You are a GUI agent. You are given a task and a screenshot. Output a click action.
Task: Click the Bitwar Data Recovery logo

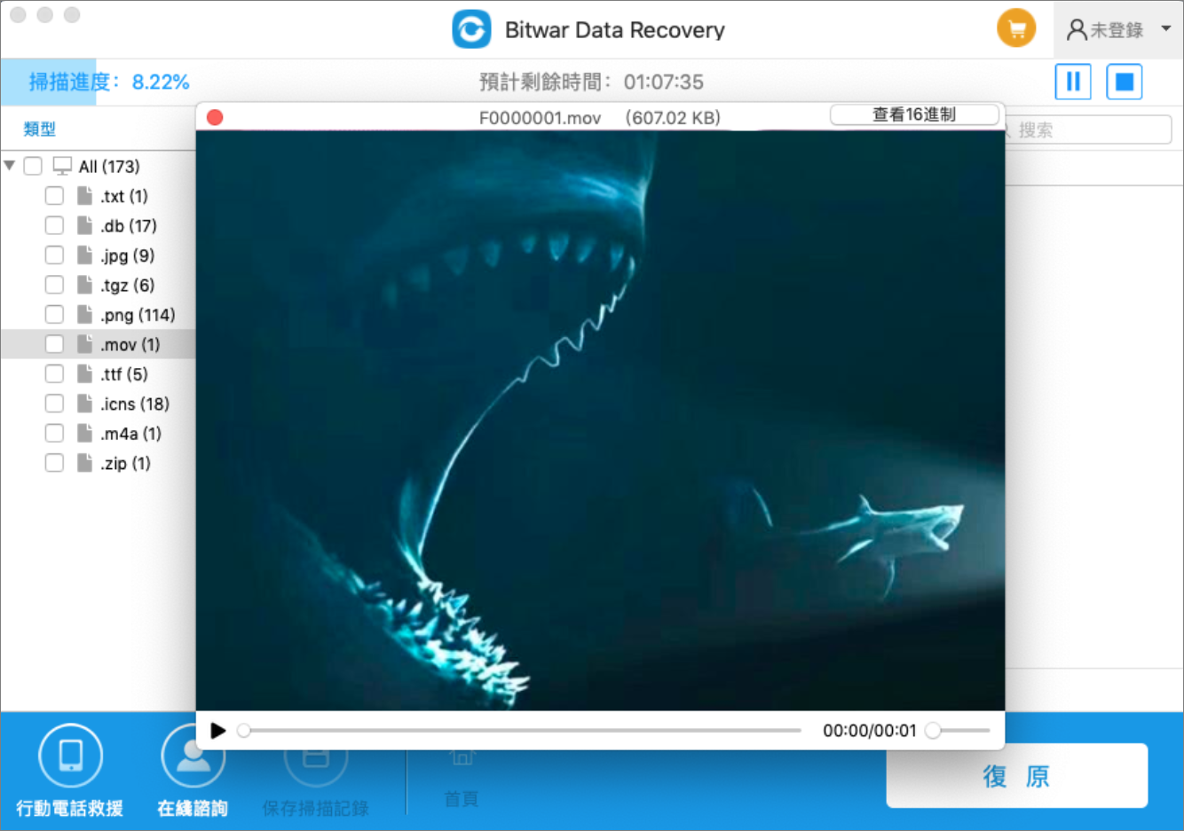pos(471,29)
